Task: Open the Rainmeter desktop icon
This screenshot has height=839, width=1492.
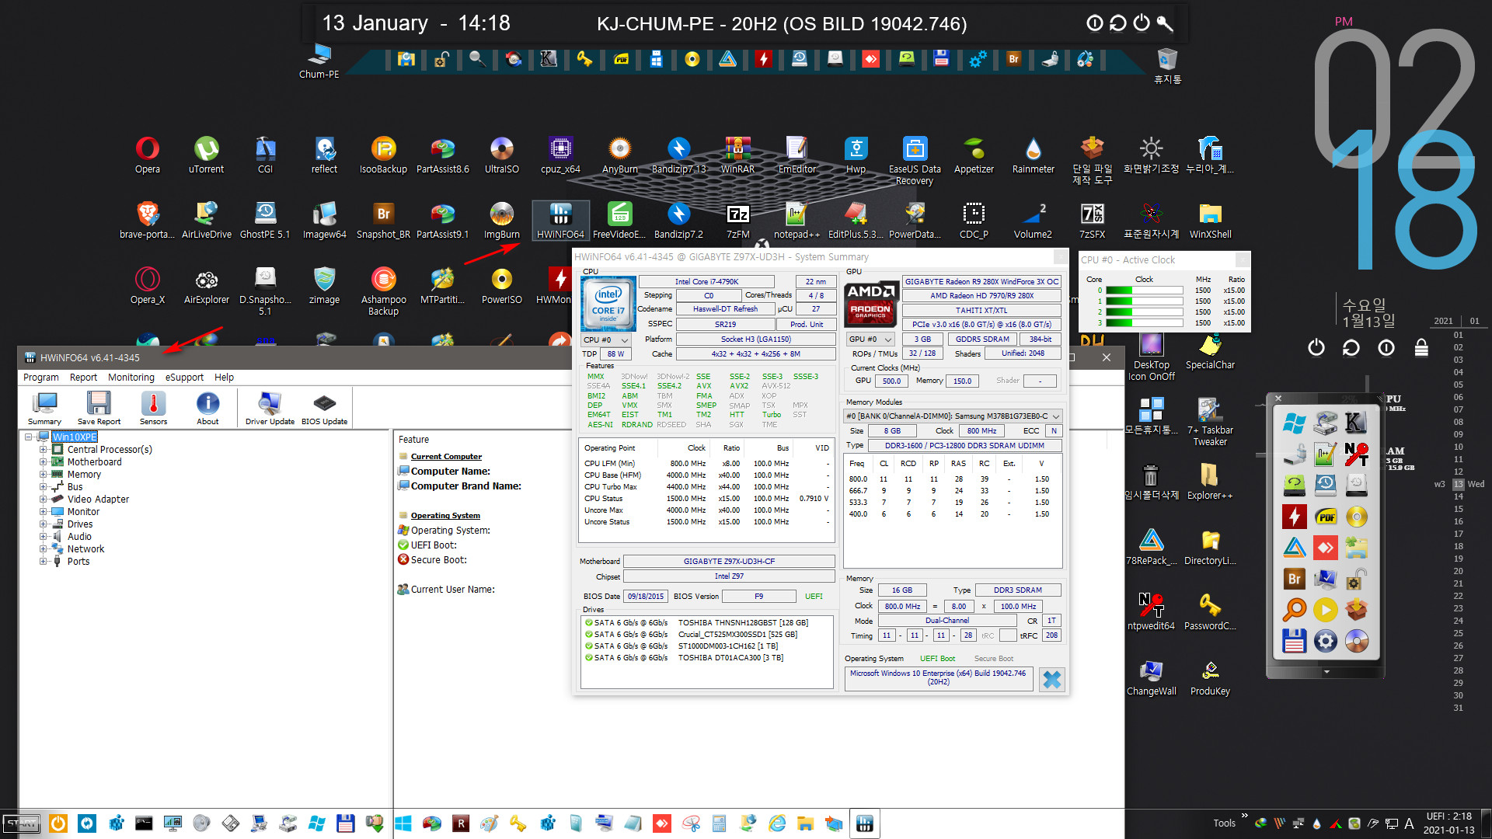Action: tap(1033, 155)
